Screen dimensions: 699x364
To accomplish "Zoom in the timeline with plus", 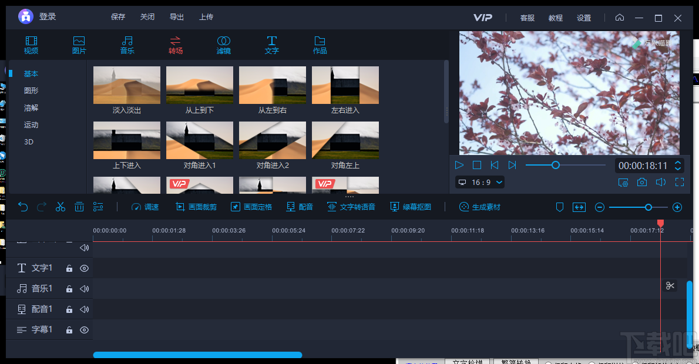I will [677, 207].
